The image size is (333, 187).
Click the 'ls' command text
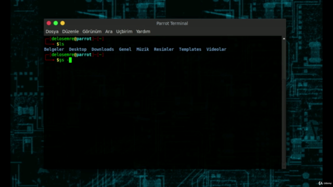click(x=61, y=44)
